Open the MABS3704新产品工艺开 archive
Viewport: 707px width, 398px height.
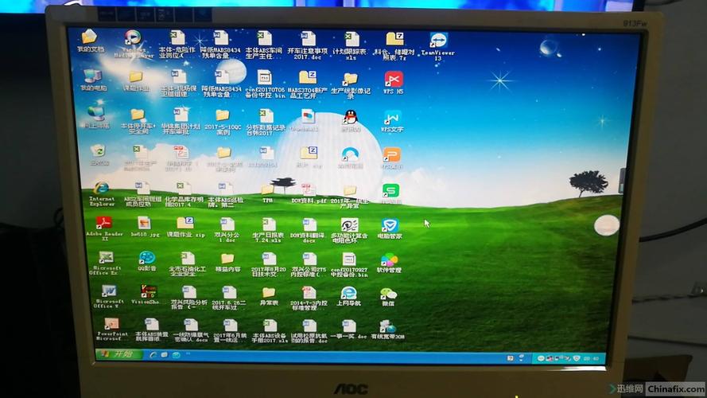(308, 78)
